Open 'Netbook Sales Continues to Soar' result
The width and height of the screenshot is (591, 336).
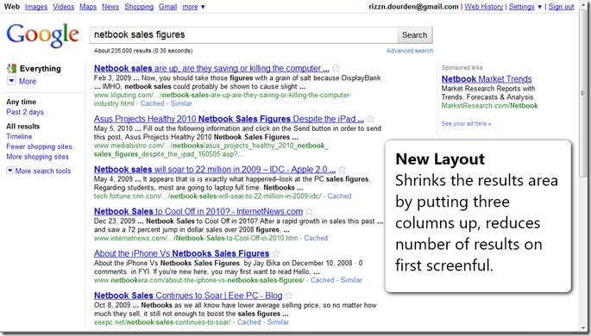pos(188,296)
